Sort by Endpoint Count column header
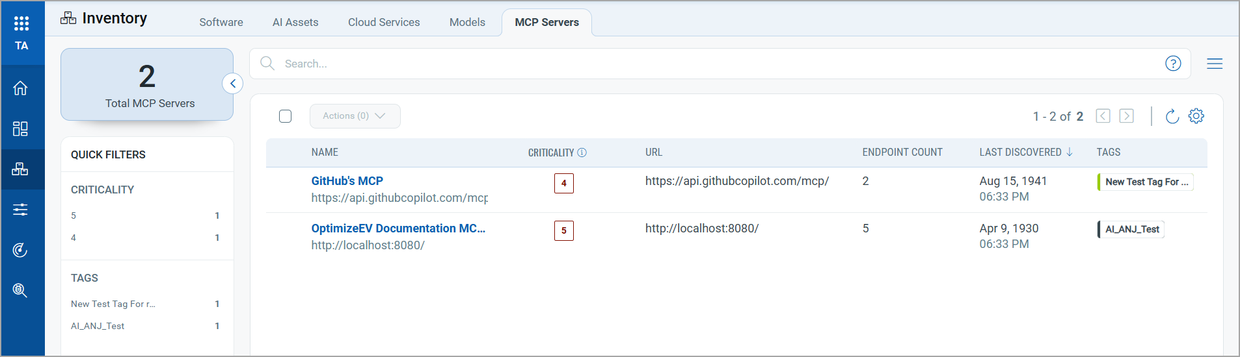Image resolution: width=1240 pixels, height=357 pixels. pos(902,152)
